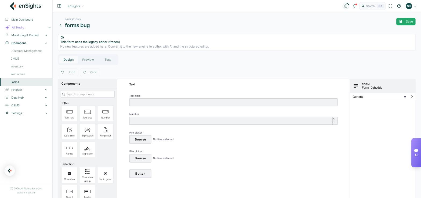This screenshot has height=198, width=421.
Task: Open Customer Management in sidebar
Action: pos(26,51)
